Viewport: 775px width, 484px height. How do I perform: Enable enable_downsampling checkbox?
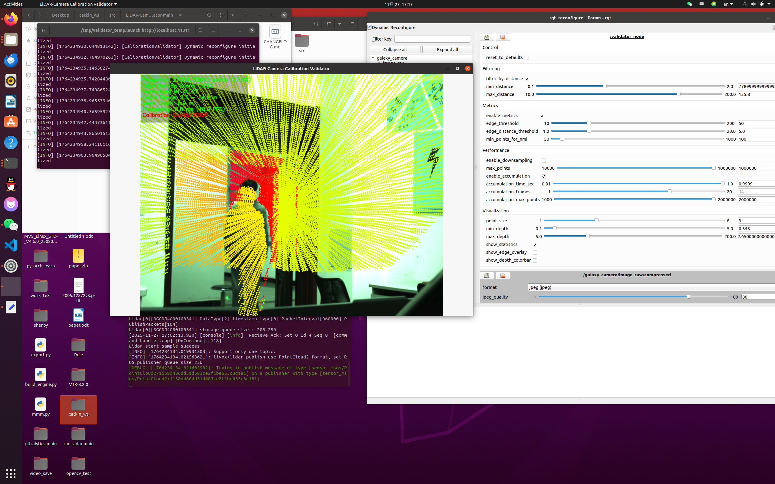pyautogui.click(x=544, y=161)
